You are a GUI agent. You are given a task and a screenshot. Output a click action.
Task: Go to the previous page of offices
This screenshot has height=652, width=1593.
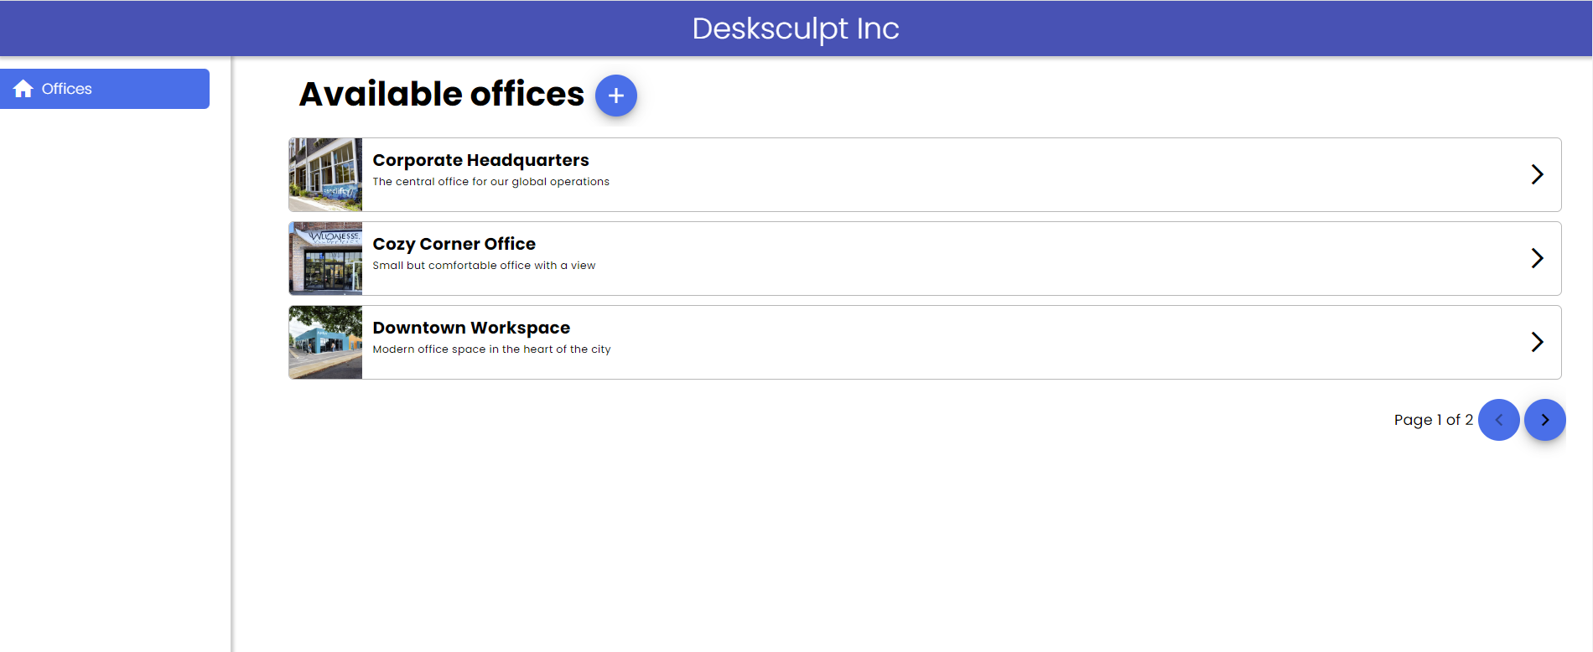point(1498,420)
